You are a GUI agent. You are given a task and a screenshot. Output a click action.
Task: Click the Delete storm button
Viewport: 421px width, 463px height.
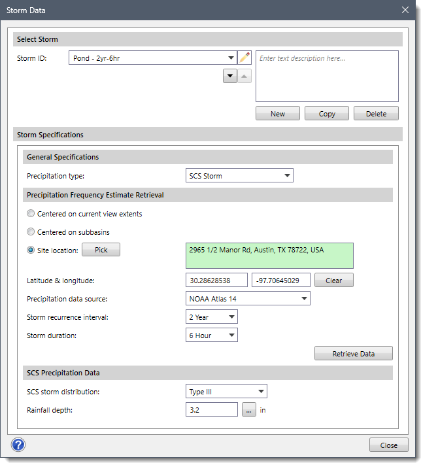coord(376,113)
